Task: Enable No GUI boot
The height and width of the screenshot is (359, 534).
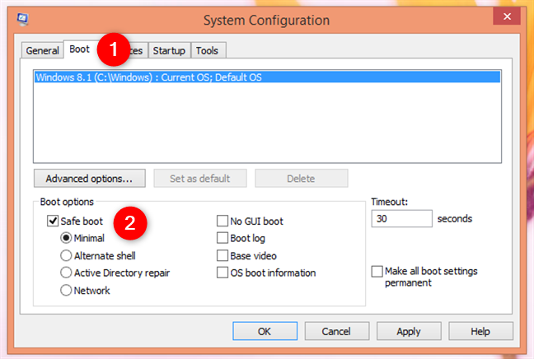Action: [x=222, y=221]
